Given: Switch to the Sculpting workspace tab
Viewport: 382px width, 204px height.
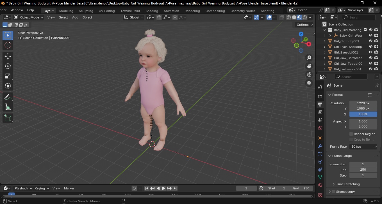Looking at the screenshot, I should click(x=86, y=11).
